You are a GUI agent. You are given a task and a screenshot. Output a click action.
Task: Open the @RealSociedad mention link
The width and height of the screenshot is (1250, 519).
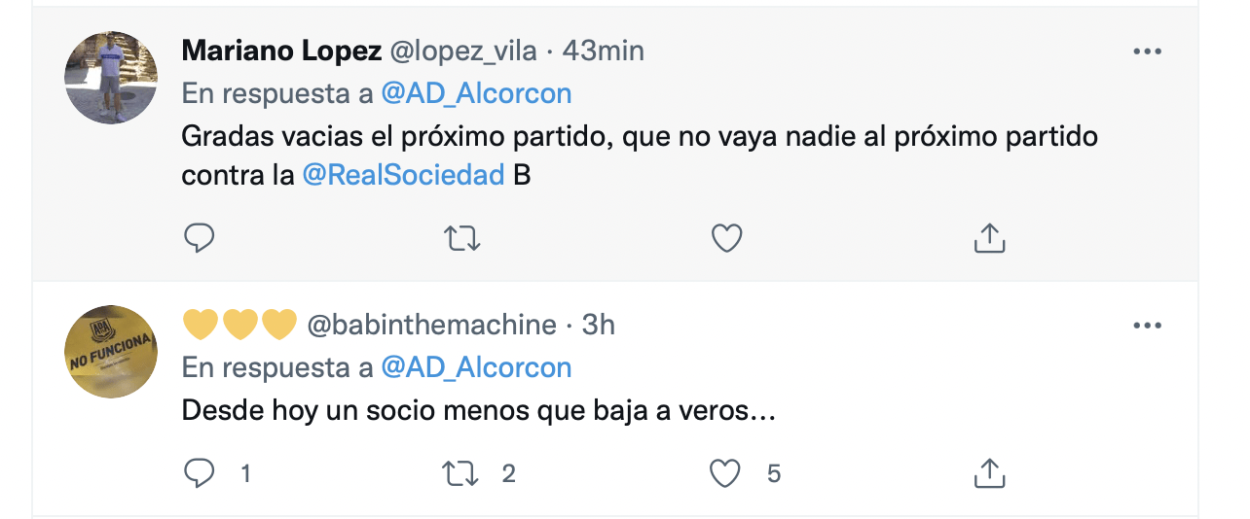403,176
